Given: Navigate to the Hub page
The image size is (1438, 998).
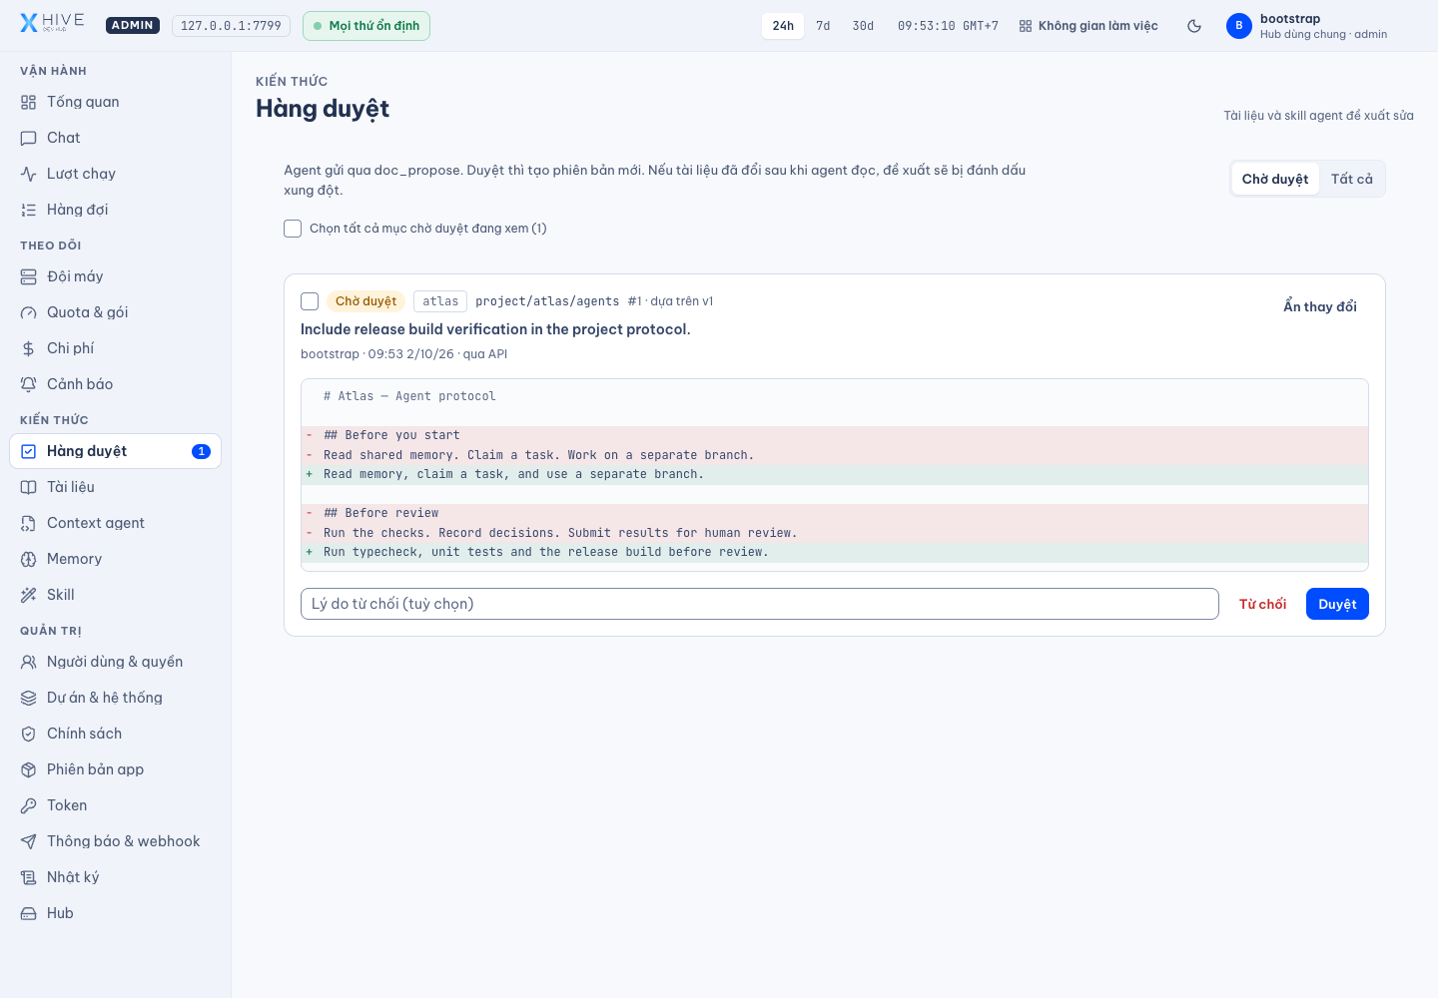Looking at the screenshot, I should (x=115, y=913).
